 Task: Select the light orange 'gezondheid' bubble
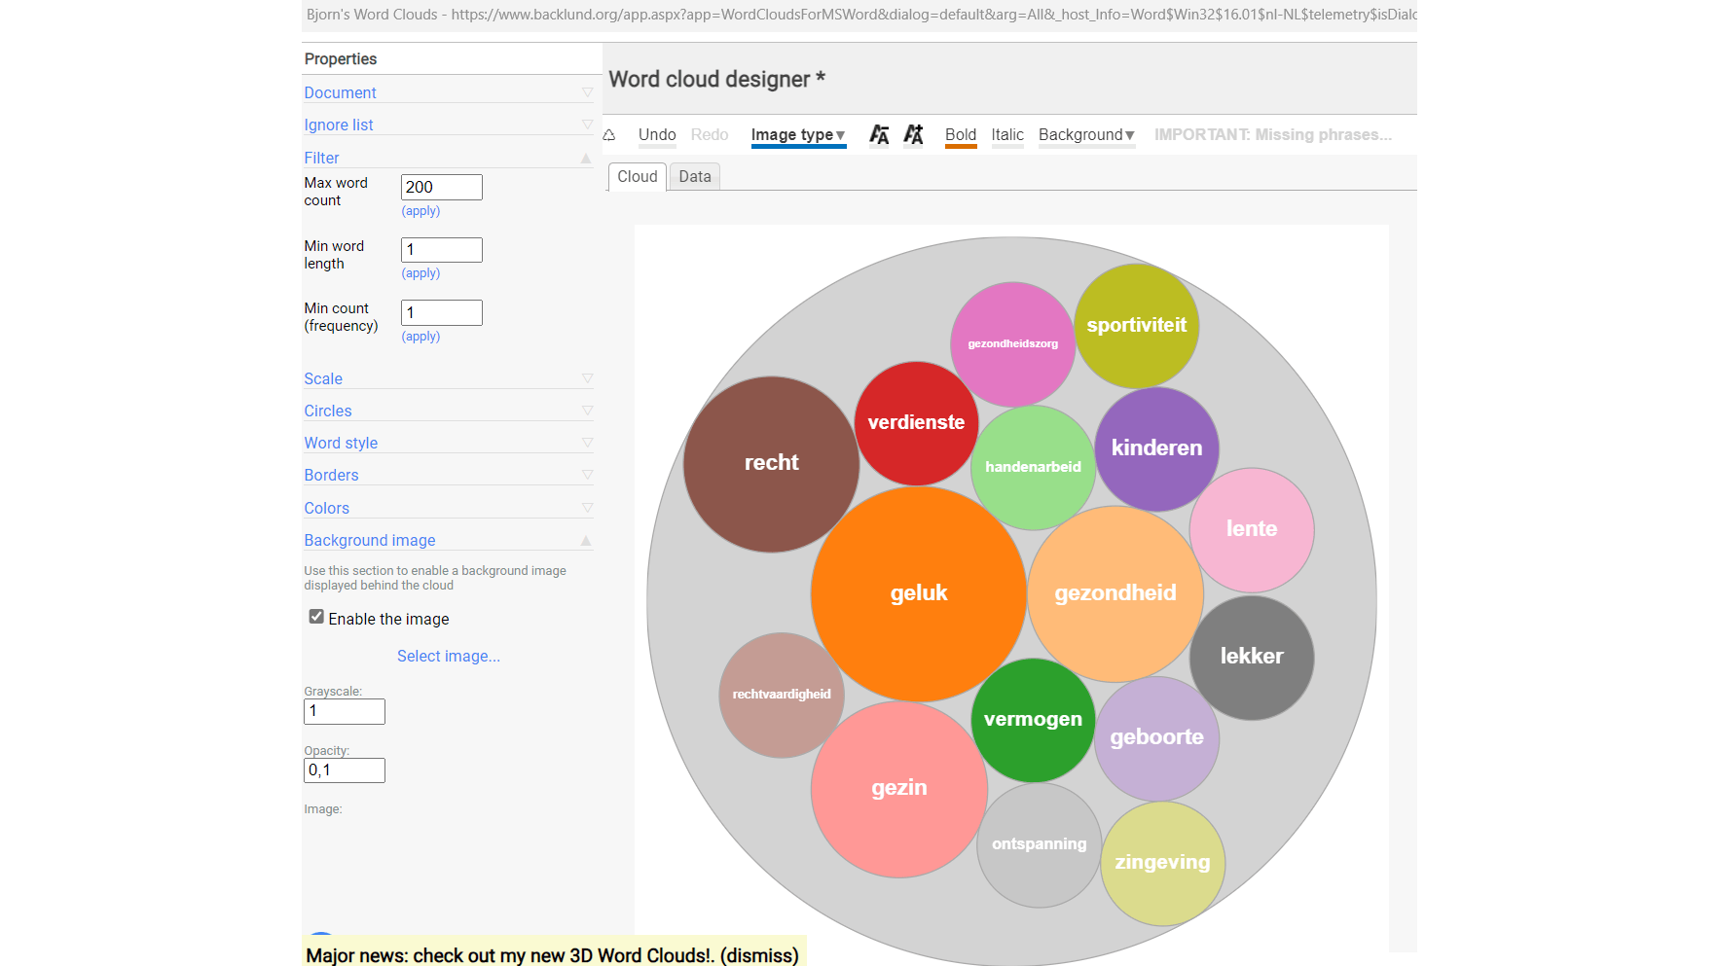(x=1115, y=593)
